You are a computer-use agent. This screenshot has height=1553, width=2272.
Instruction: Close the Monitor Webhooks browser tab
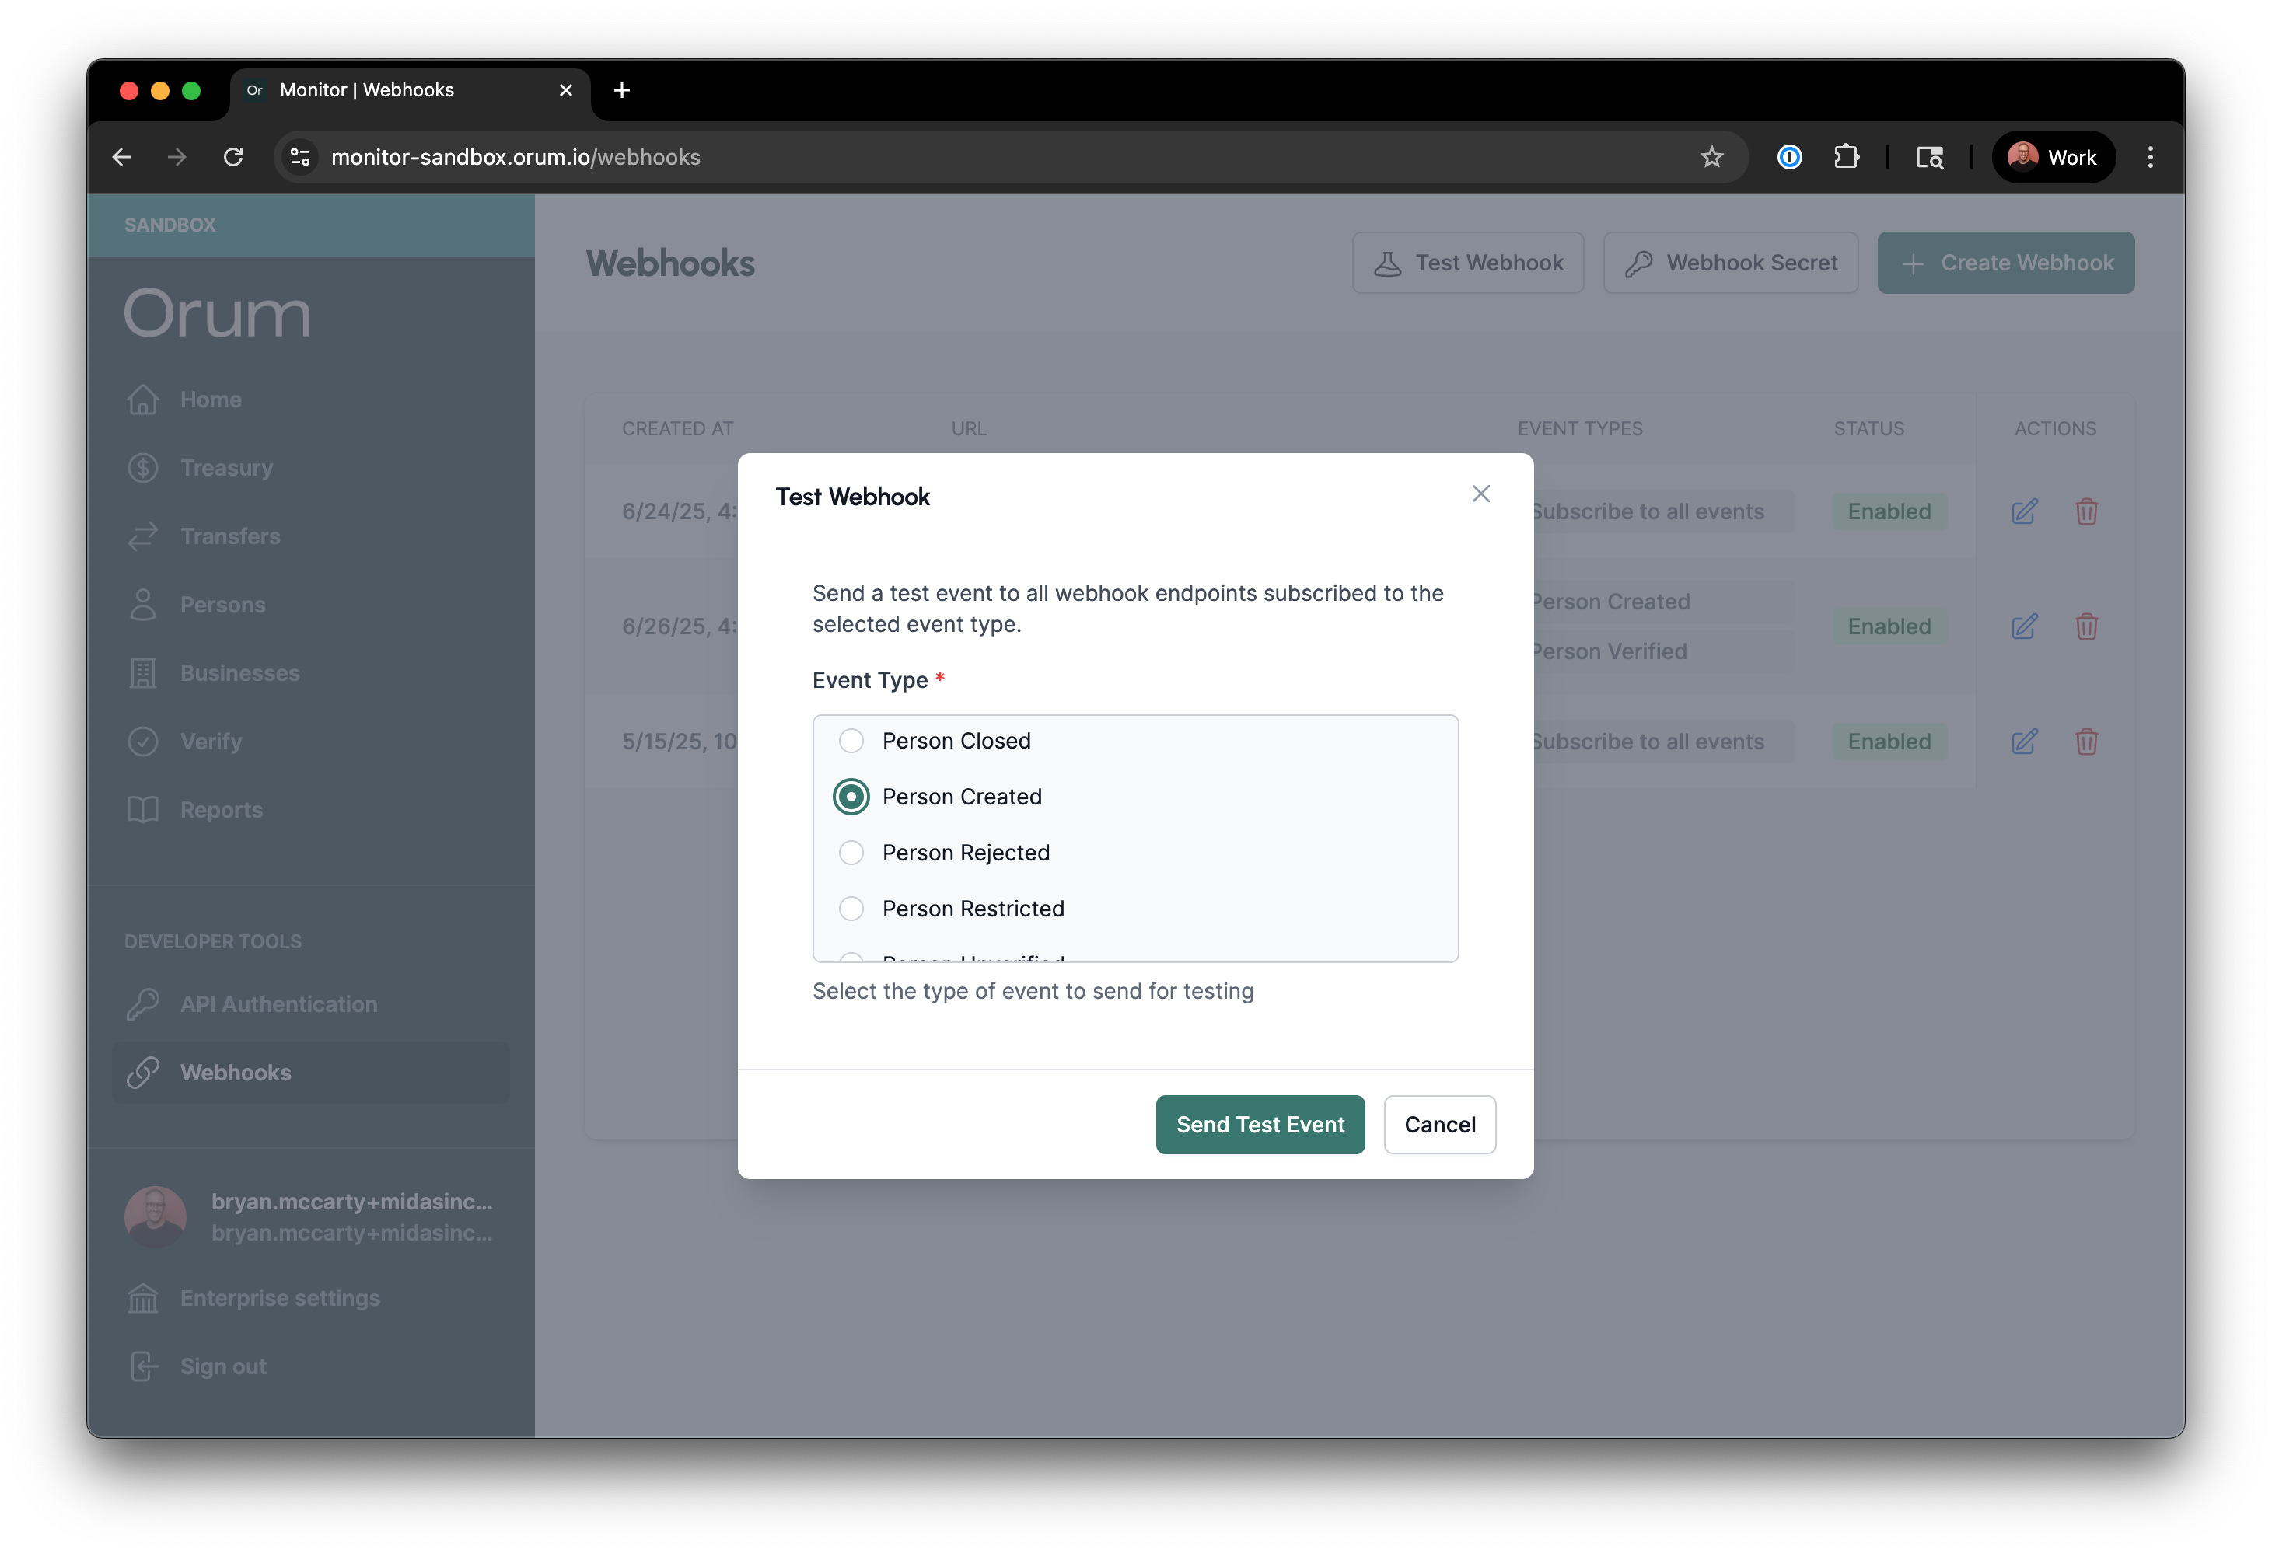tap(566, 90)
